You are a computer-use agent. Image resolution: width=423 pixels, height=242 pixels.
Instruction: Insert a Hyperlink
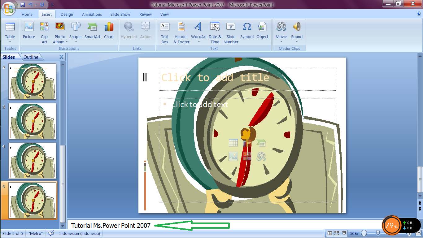tap(129, 31)
